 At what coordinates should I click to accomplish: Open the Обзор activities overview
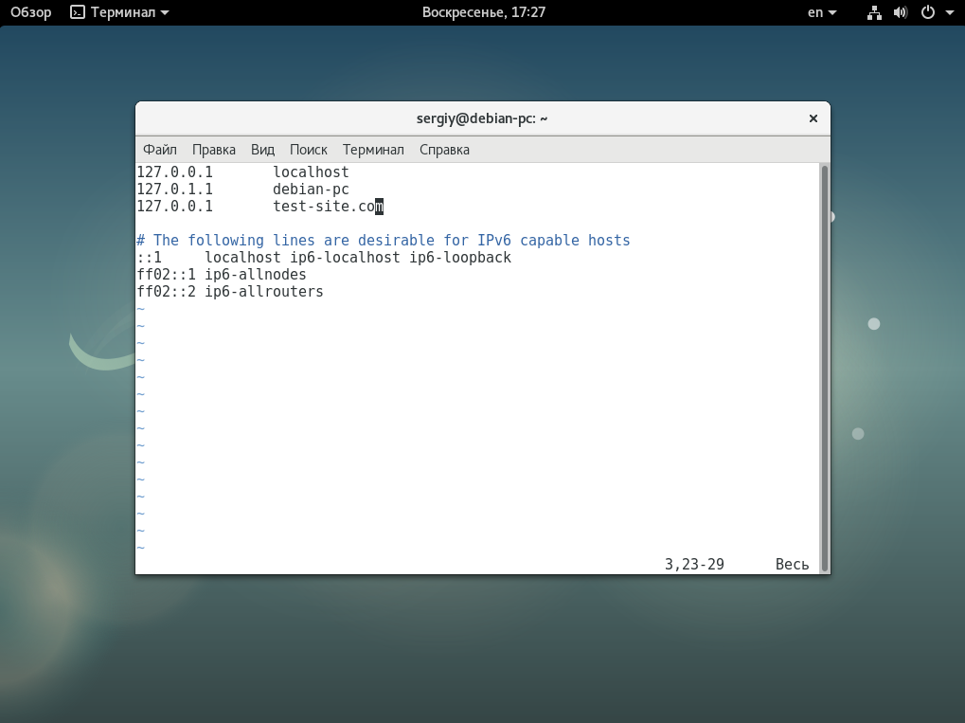pos(30,12)
